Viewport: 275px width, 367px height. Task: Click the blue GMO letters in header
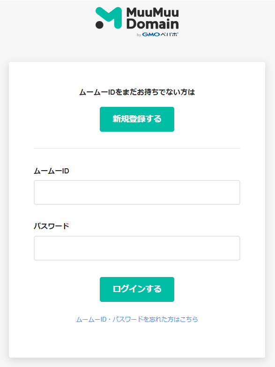151,34
